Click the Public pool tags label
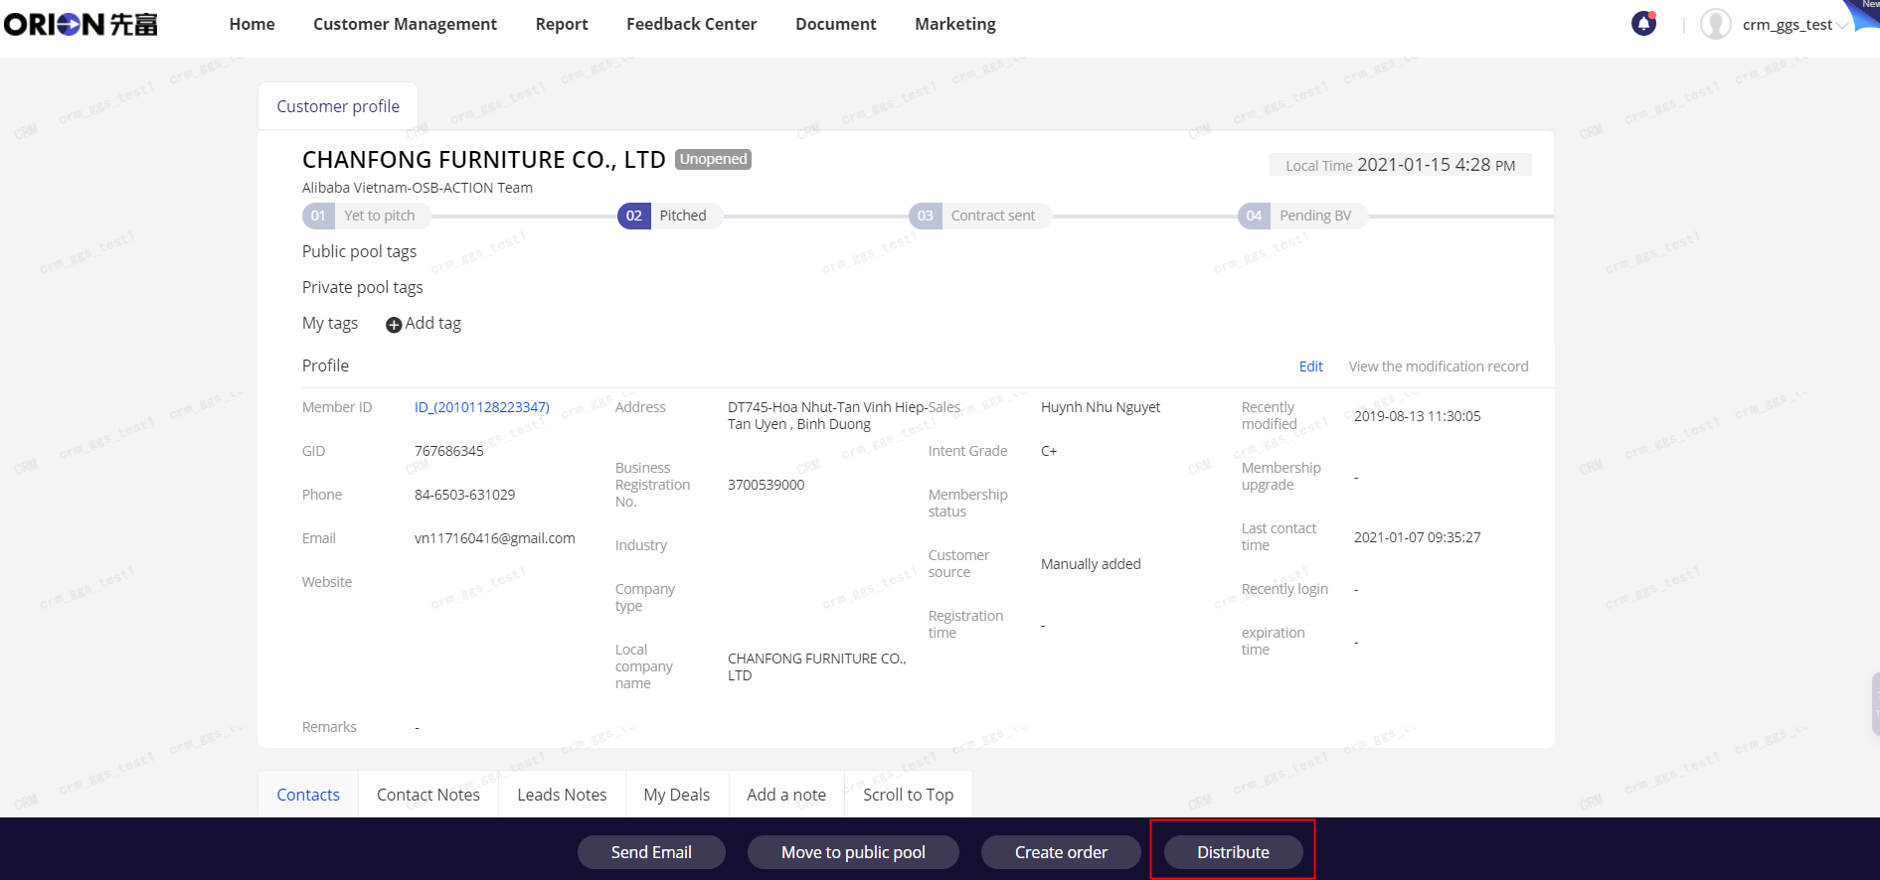 tap(360, 252)
